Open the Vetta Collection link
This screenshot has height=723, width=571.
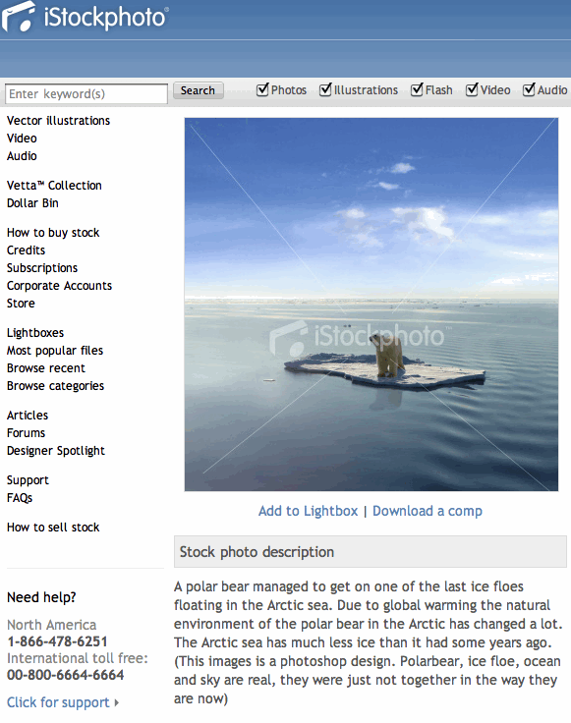click(54, 186)
